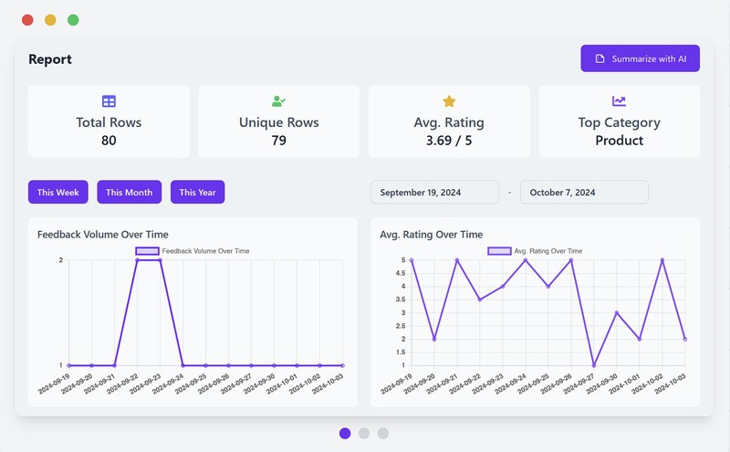Viewport: 730px width, 452px height.
Task: Click the Unique Rows user-check icon
Action: 278,101
